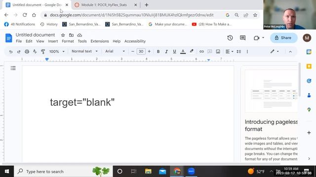Show document outline list icon
This screenshot has height=177, width=316.
pyautogui.click(x=13, y=68)
